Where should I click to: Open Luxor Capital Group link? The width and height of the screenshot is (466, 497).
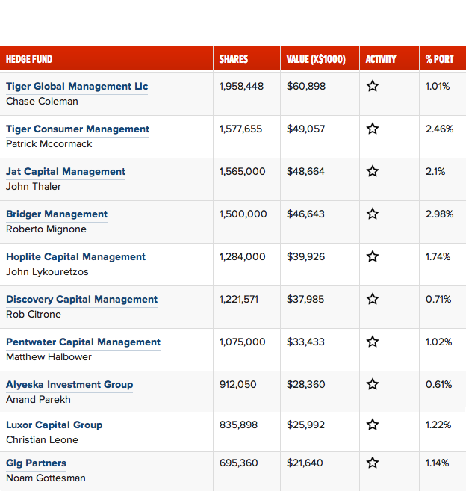tap(55, 425)
